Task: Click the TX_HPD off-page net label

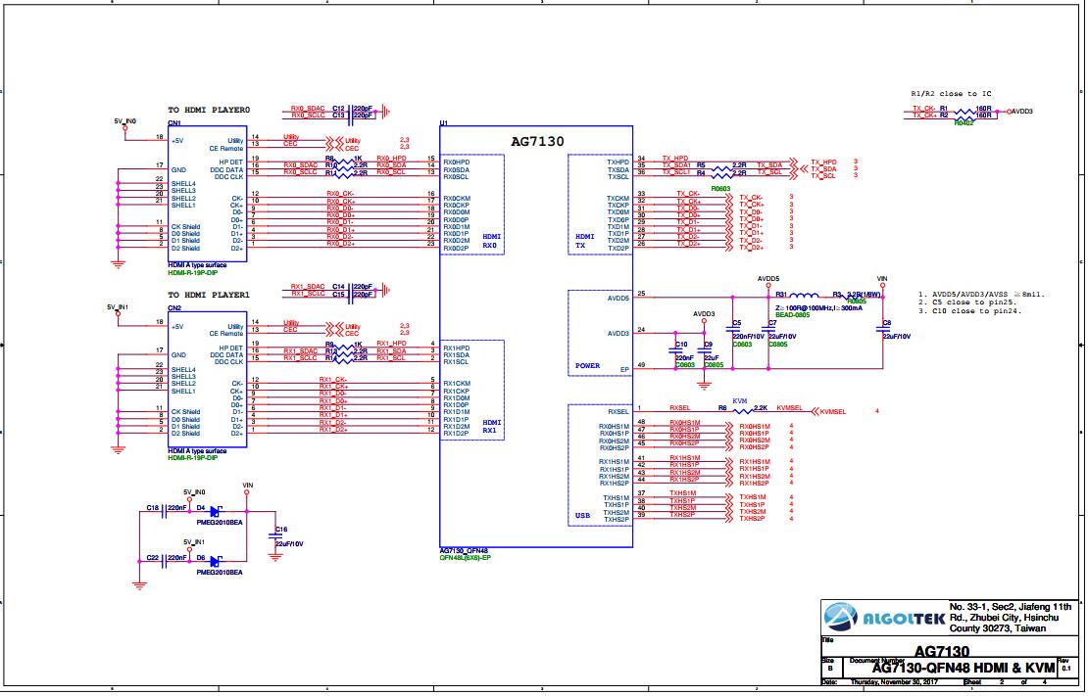Action: coord(823,162)
